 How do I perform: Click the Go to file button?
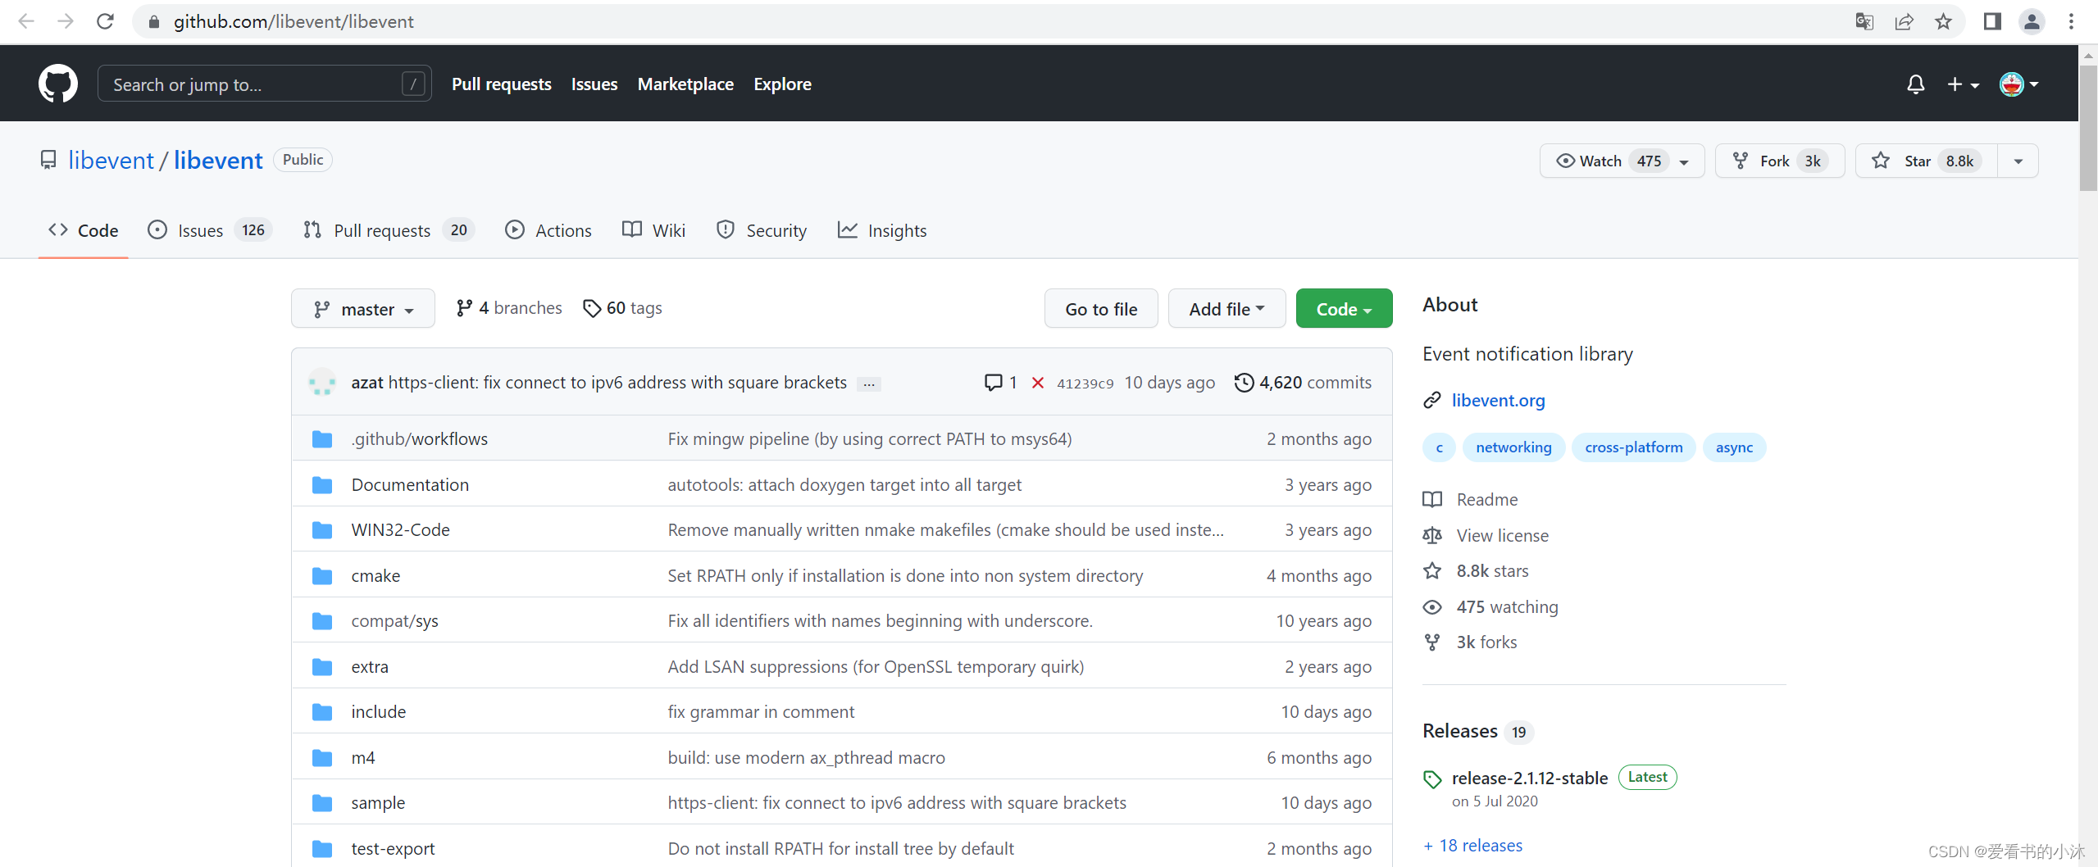(x=1101, y=309)
